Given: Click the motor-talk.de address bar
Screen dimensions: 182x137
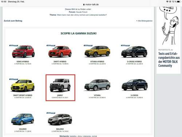Looking at the screenshot, I should pos(91,4).
